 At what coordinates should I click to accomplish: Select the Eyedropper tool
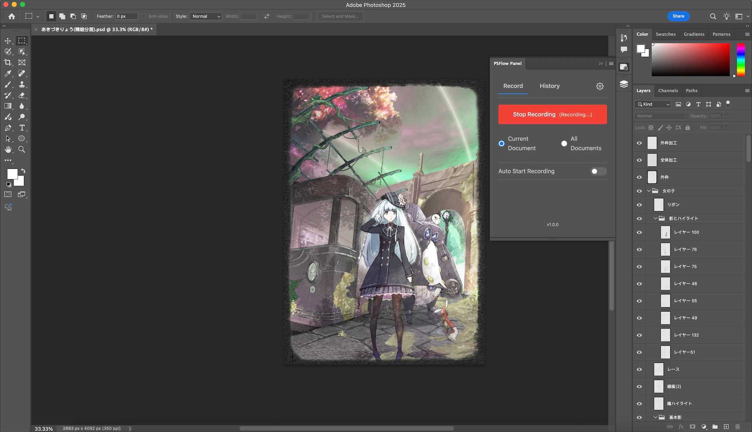pos(8,73)
